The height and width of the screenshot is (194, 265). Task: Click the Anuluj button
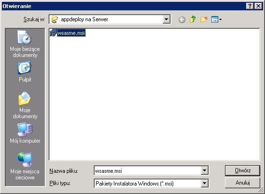(242, 183)
